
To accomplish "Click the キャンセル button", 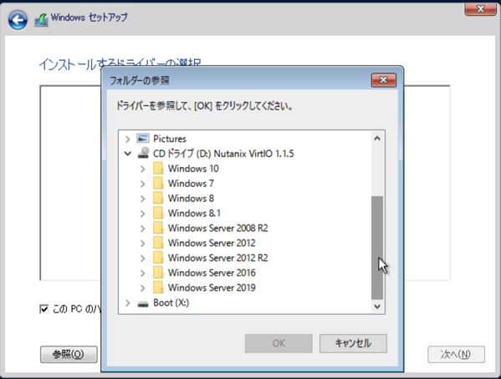I will [353, 343].
